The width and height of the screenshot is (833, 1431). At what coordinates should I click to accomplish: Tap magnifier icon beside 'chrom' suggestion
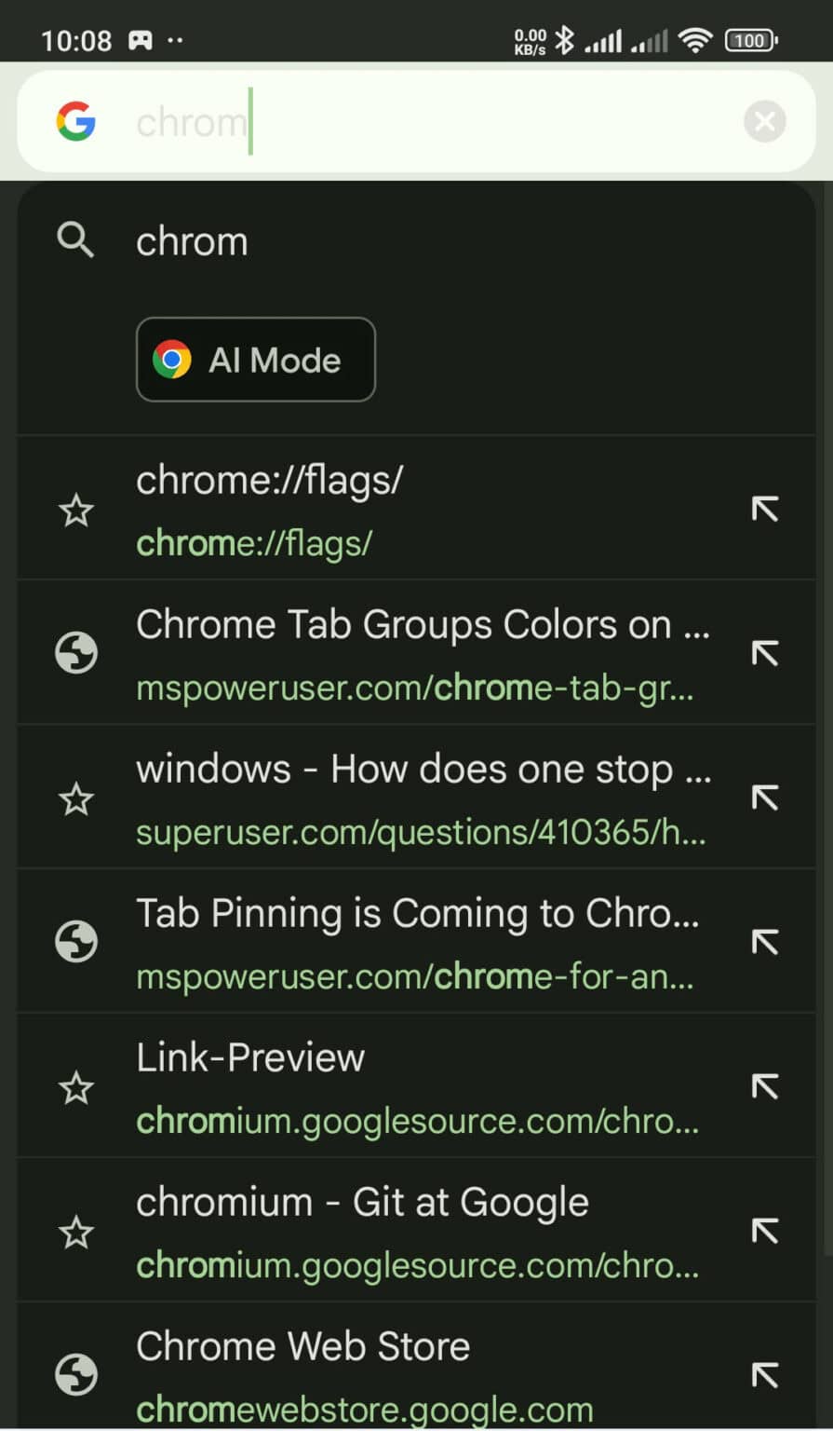(75, 240)
